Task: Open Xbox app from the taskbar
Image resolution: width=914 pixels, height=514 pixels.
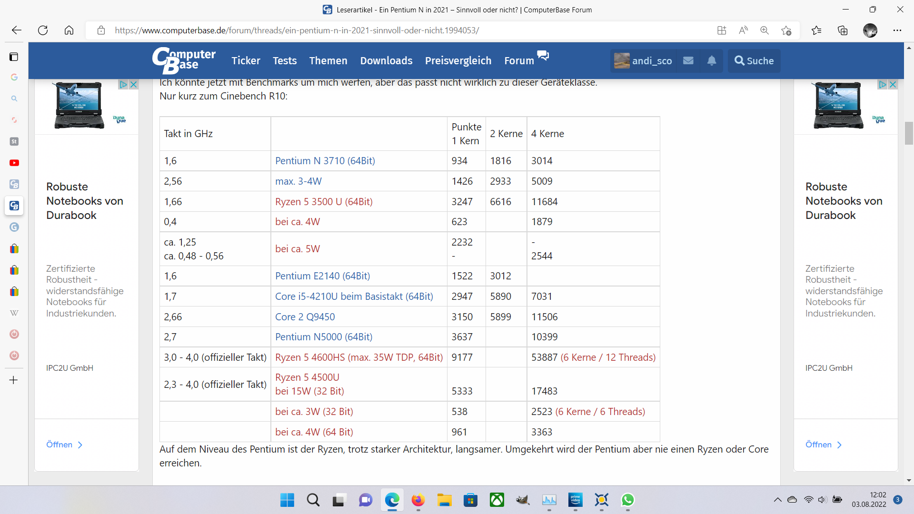Action: pos(497,500)
